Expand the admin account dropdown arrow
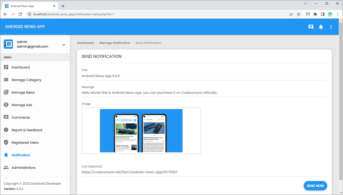This screenshot has height=195, width=343. 64,45
